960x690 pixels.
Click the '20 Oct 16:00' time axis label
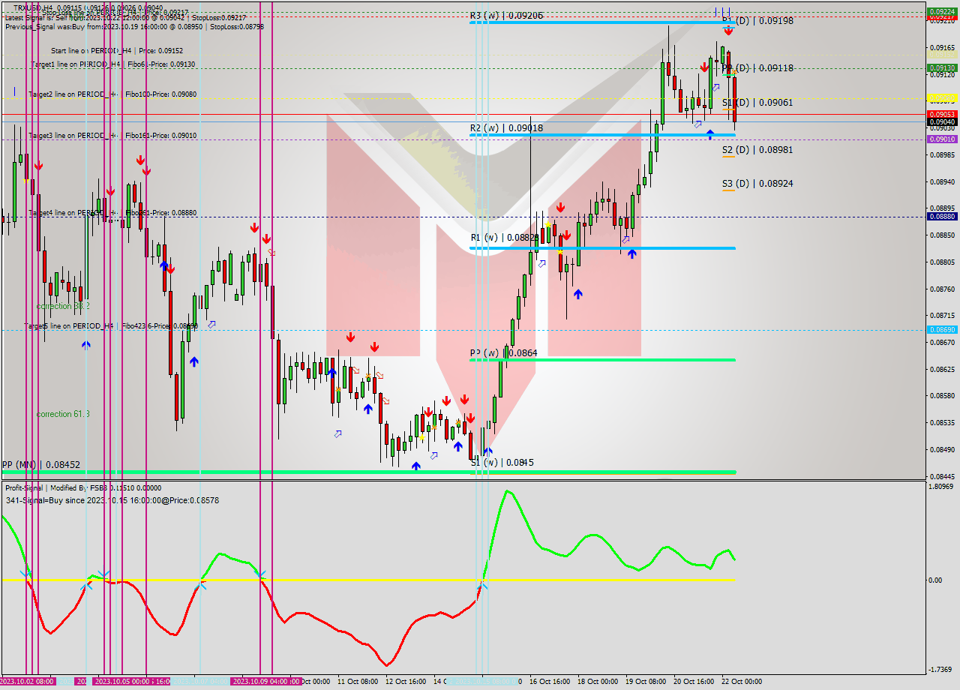694,681
